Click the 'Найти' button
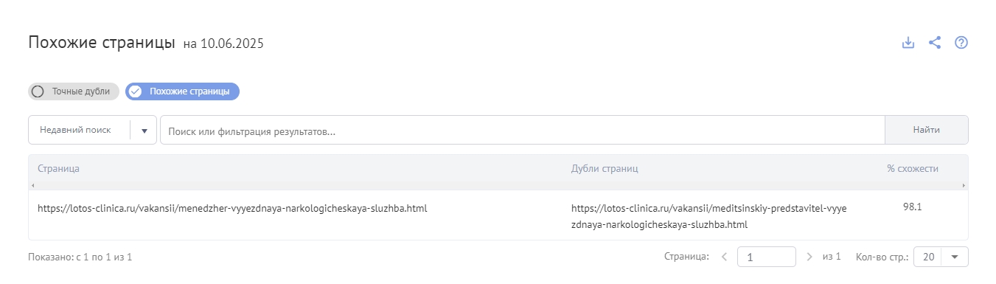This screenshot has height=284, width=996. [x=926, y=131]
